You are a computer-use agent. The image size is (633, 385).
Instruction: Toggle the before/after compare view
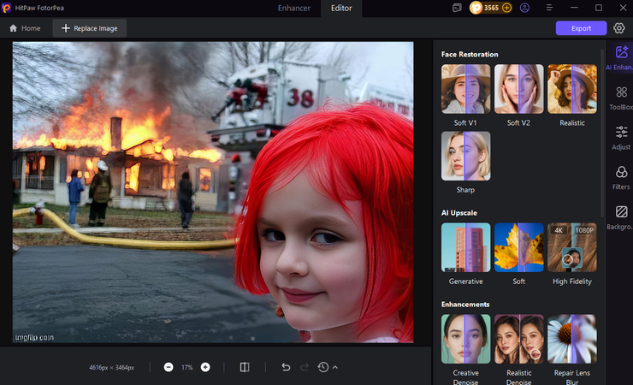pyautogui.click(x=245, y=367)
